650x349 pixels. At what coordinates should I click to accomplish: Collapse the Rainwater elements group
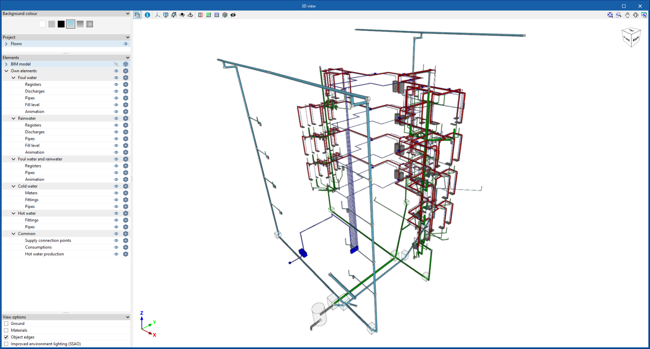pyautogui.click(x=13, y=118)
